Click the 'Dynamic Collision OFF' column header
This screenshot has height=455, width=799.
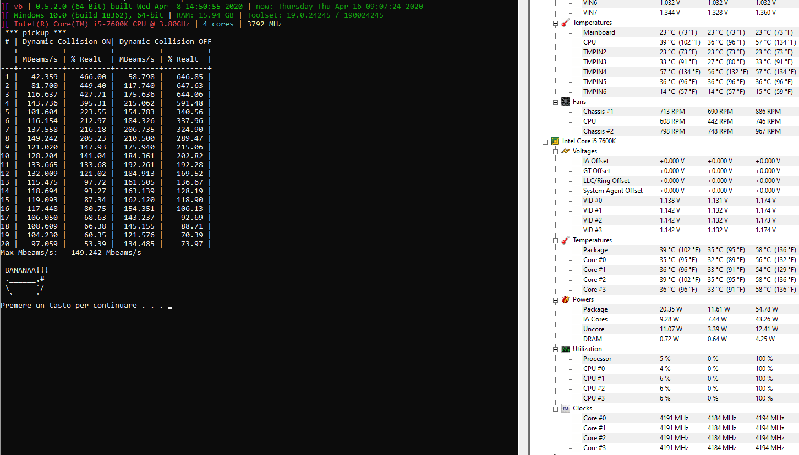coord(166,42)
